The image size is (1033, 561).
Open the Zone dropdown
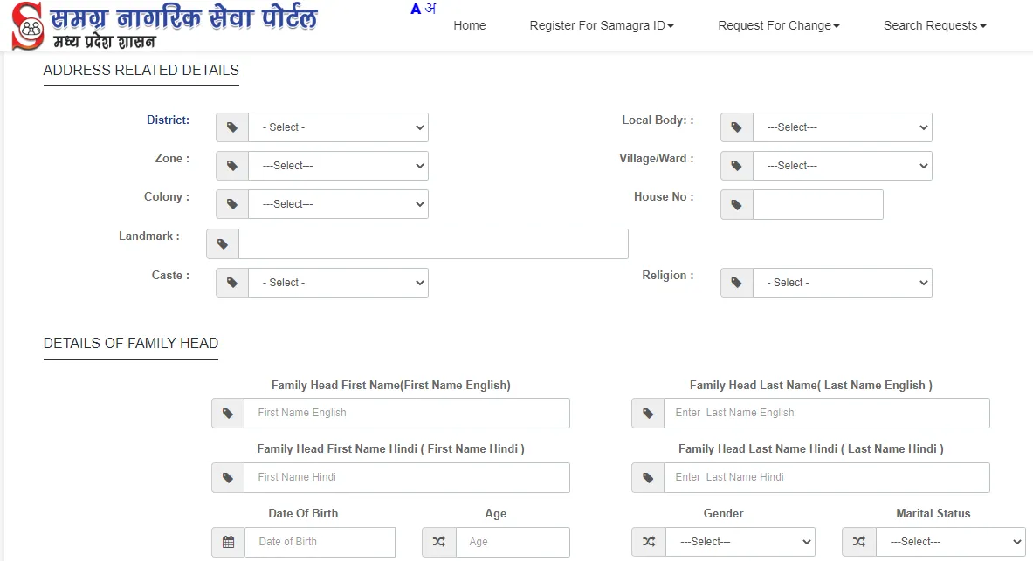pos(338,165)
